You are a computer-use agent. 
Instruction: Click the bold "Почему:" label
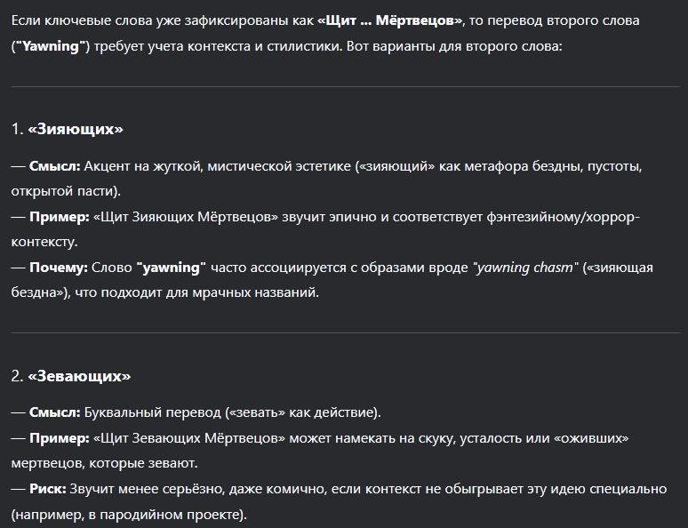tap(59, 268)
